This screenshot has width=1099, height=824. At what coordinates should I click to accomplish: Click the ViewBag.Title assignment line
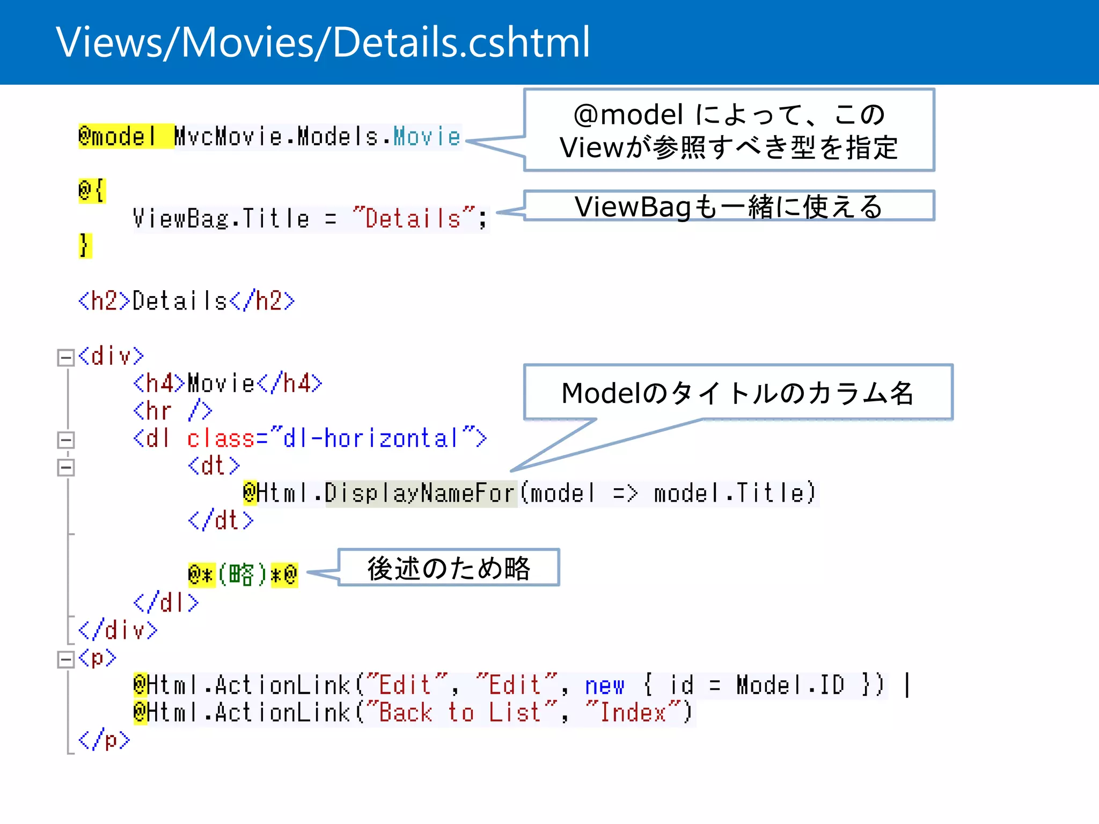[x=310, y=219]
